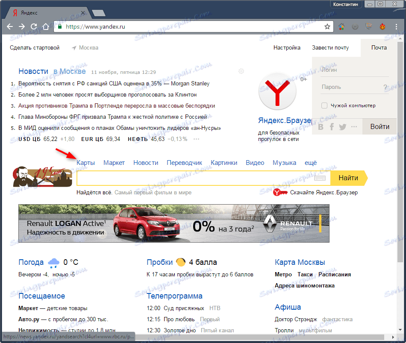This screenshot has width=406, height=343.
Task: Expand the ещё services menu
Action: 311,163
